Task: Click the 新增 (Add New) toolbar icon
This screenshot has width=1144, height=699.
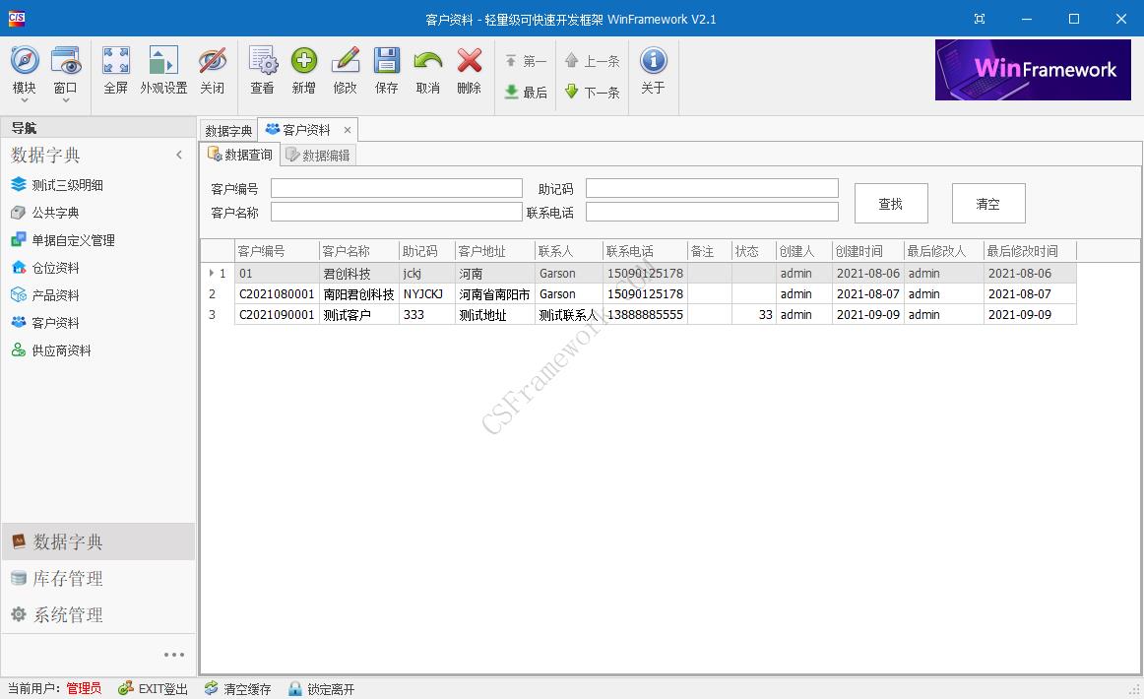Action: point(304,69)
